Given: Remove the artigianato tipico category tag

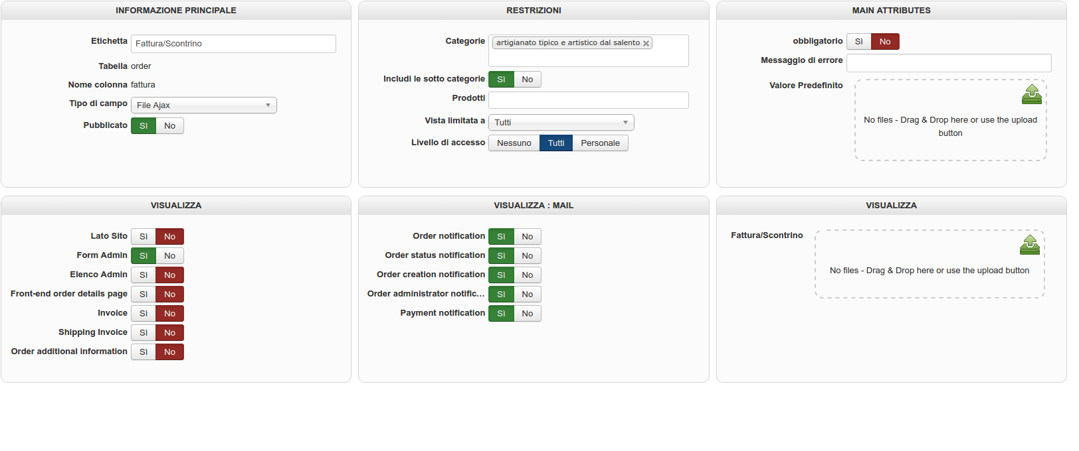Looking at the screenshot, I should pos(646,43).
